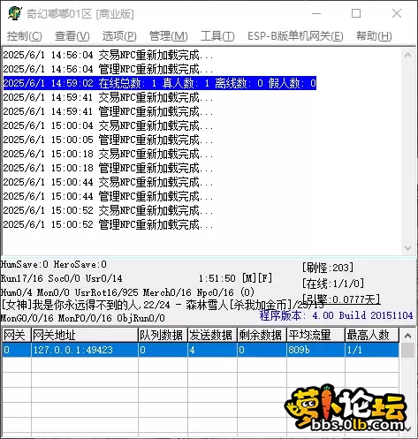
Task: Click the HumSave:0 HeroSave:0 status line
Action: [x=54, y=264]
